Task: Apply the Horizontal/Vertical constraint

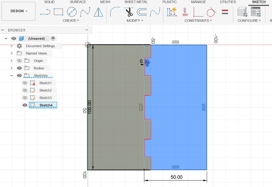Action: (x=185, y=12)
